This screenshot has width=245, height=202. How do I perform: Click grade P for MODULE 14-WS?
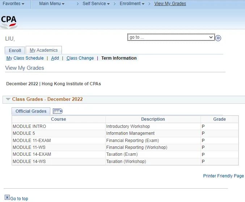tap(203, 162)
